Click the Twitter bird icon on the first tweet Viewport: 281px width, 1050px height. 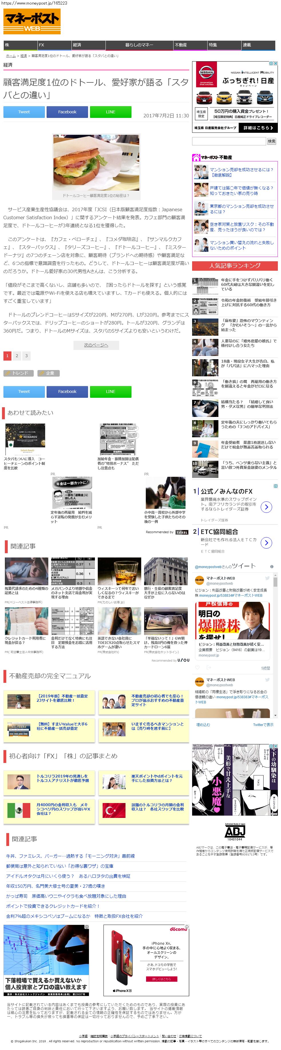pyautogui.click(x=268, y=578)
